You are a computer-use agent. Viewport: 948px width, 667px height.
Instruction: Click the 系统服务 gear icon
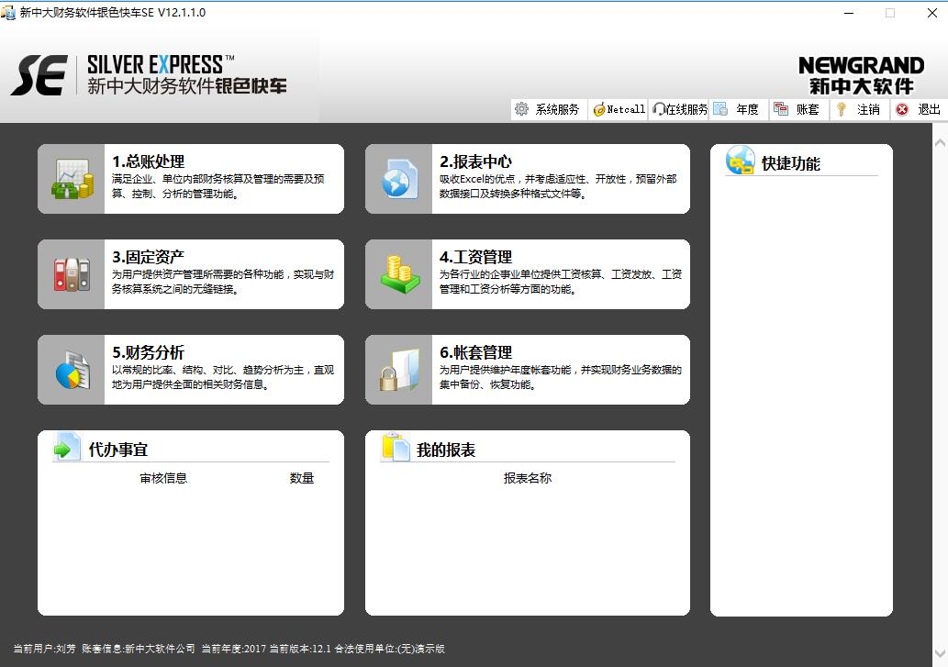click(521, 109)
